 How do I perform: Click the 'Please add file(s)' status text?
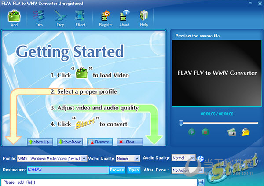click(x=19, y=182)
